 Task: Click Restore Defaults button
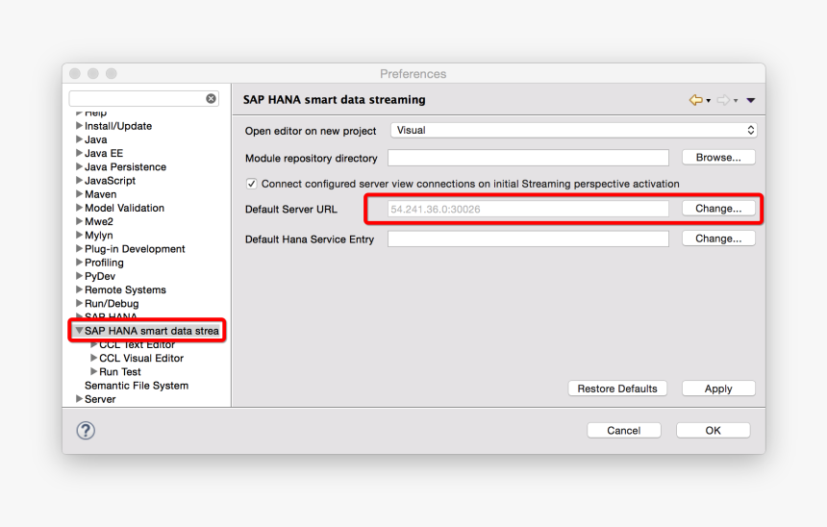click(617, 389)
